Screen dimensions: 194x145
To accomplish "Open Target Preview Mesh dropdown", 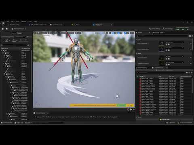I will point(175,62).
